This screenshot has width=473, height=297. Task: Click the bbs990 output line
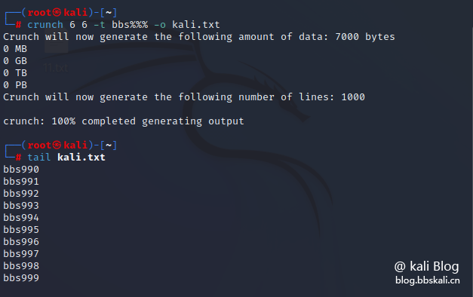coord(21,170)
